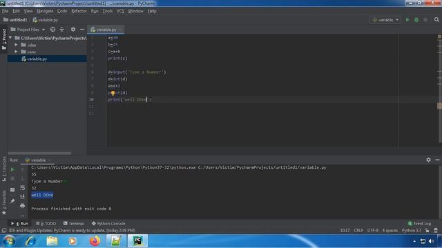Expand the venv folder
Viewport: 442px width, 248px height.
pos(16,52)
